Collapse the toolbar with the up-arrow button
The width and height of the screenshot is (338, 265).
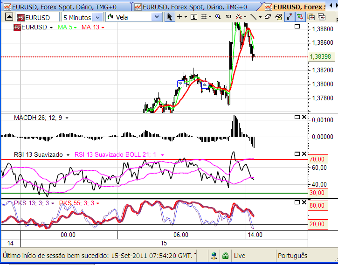pyautogui.click(x=9, y=17)
